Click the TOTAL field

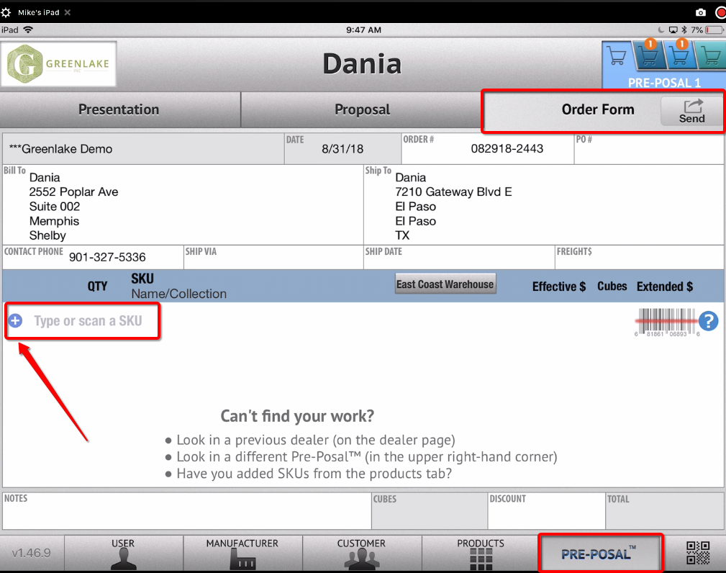click(x=664, y=511)
